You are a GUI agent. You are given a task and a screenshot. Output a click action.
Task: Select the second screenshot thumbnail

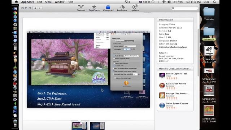pos(97,126)
